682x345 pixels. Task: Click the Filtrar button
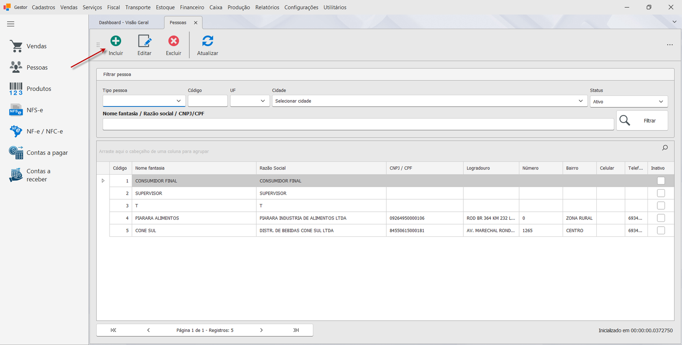tap(642, 121)
